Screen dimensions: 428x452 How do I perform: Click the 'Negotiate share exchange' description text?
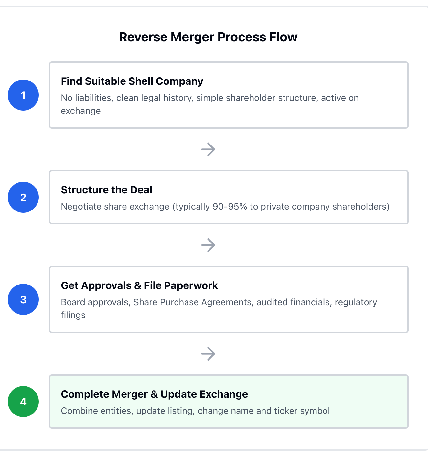225,207
